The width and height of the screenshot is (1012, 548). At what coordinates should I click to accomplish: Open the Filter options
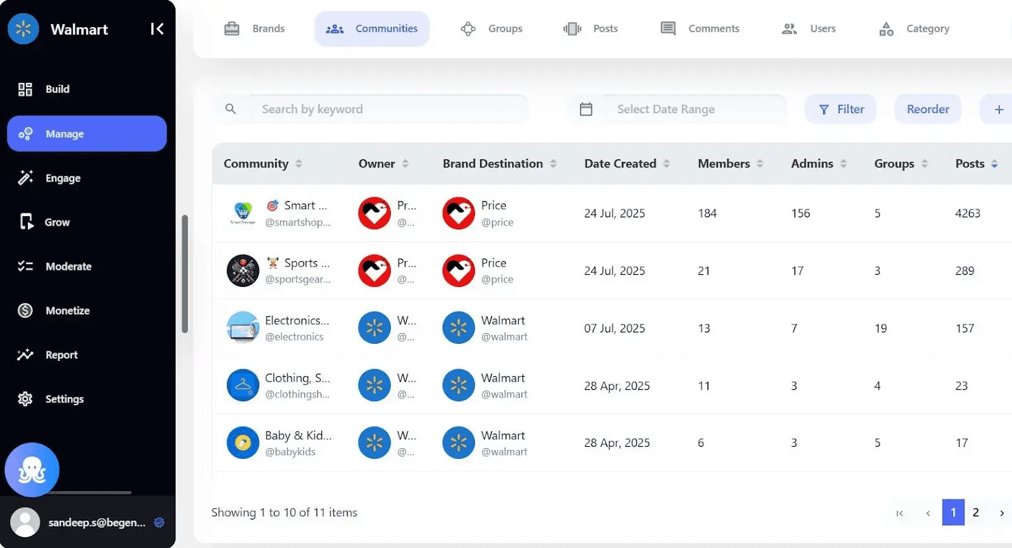(841, 109)
